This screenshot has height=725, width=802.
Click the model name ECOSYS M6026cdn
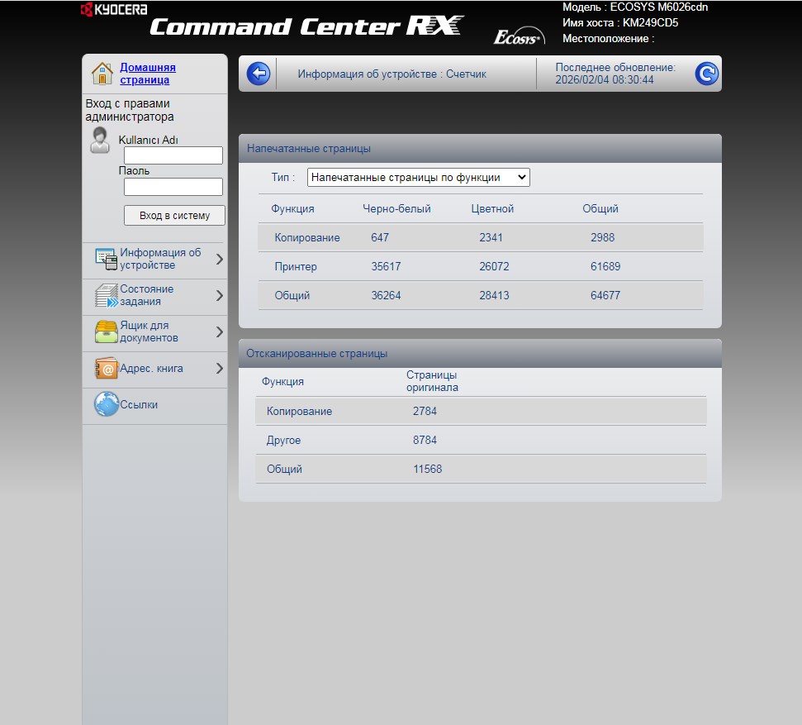(x=659, y=7)
